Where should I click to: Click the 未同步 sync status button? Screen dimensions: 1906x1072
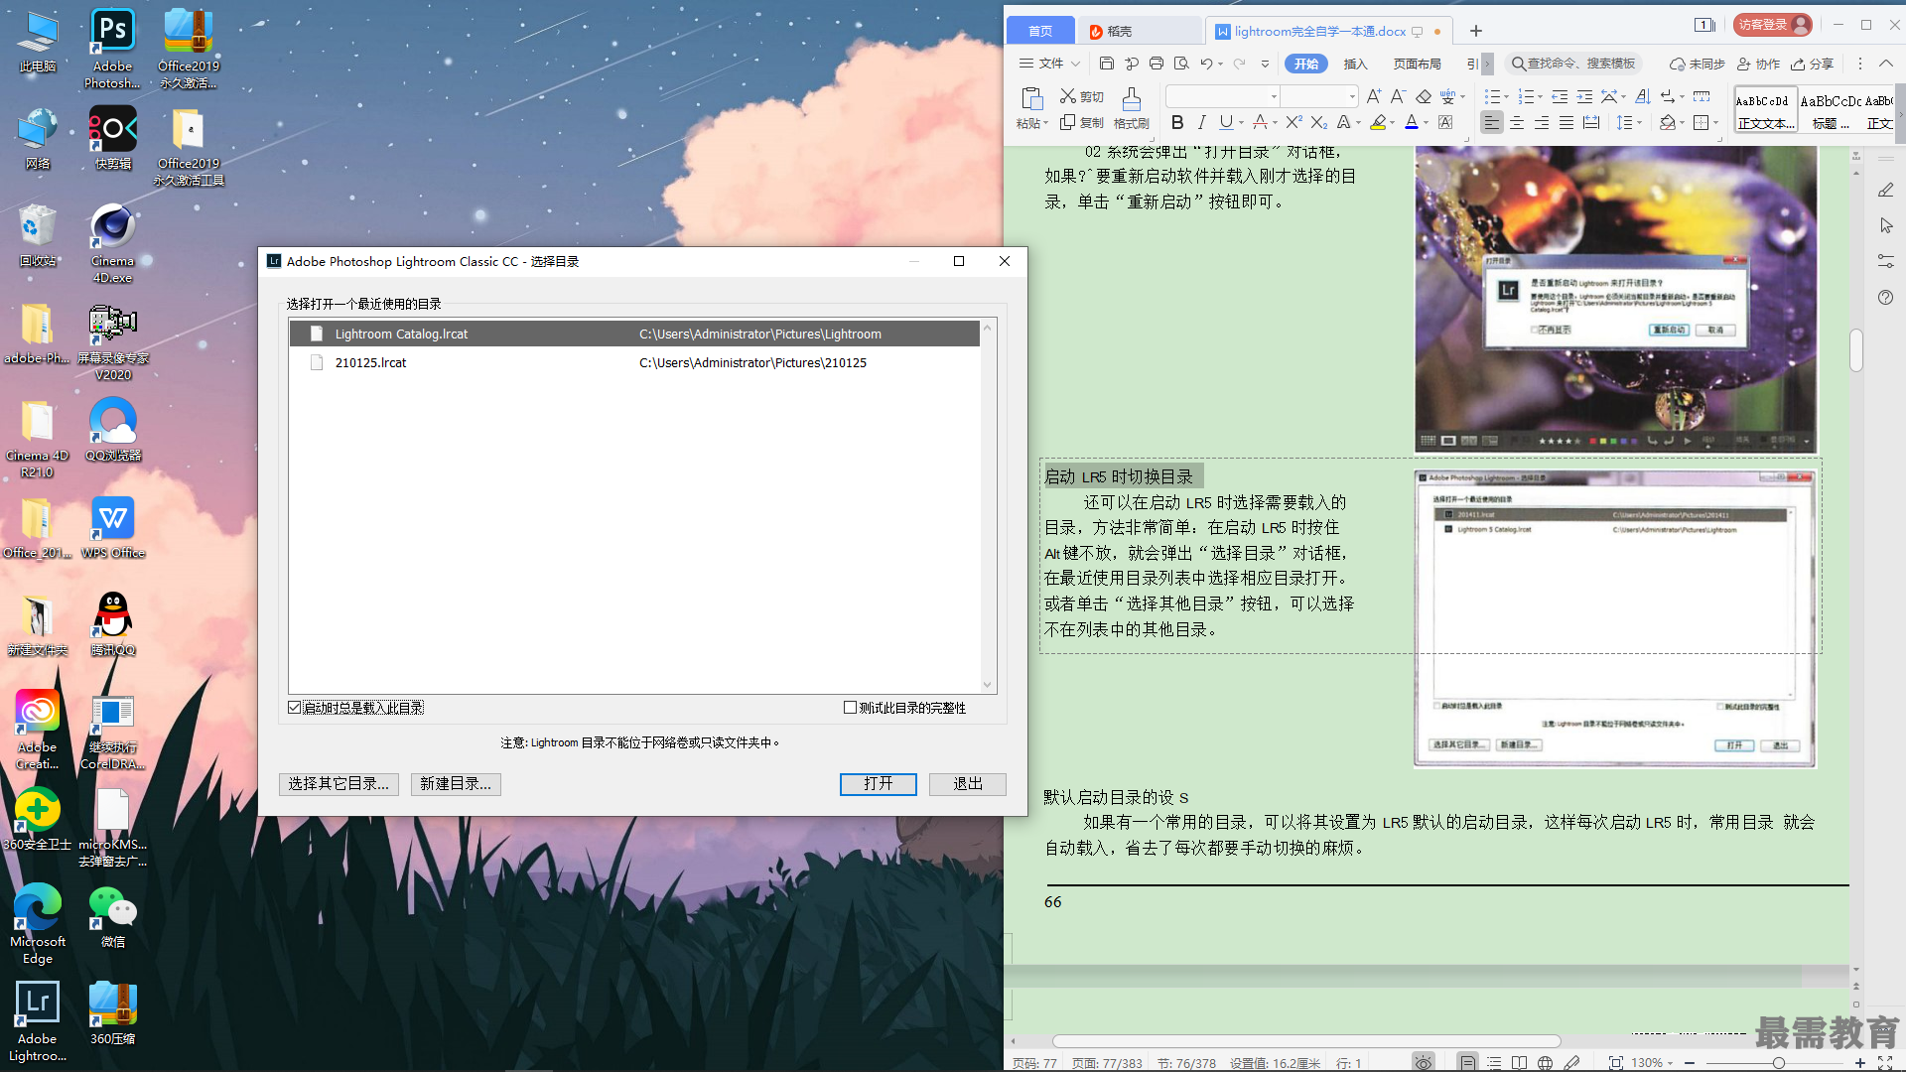[x=1697, y=64]
